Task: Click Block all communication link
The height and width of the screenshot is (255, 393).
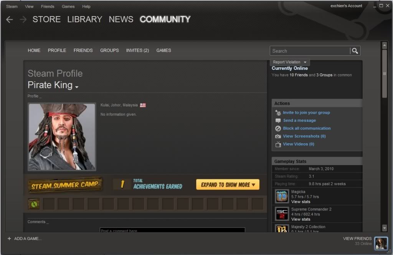Action: (307, 128)
